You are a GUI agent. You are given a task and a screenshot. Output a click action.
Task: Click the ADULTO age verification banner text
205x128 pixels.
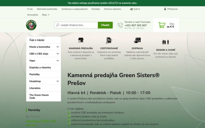click(x=102, y=3)
